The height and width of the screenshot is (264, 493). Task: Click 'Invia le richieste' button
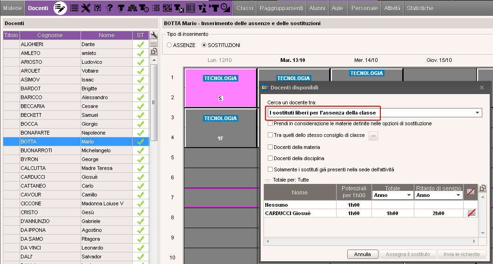coord(461,254)
